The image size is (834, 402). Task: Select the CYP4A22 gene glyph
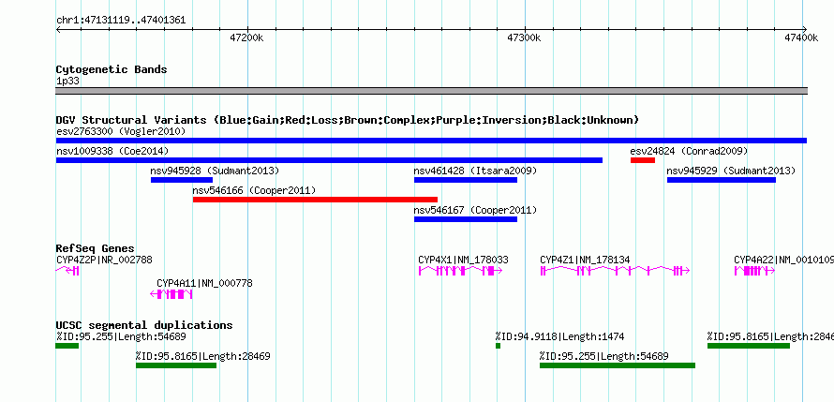click(754, 271)
